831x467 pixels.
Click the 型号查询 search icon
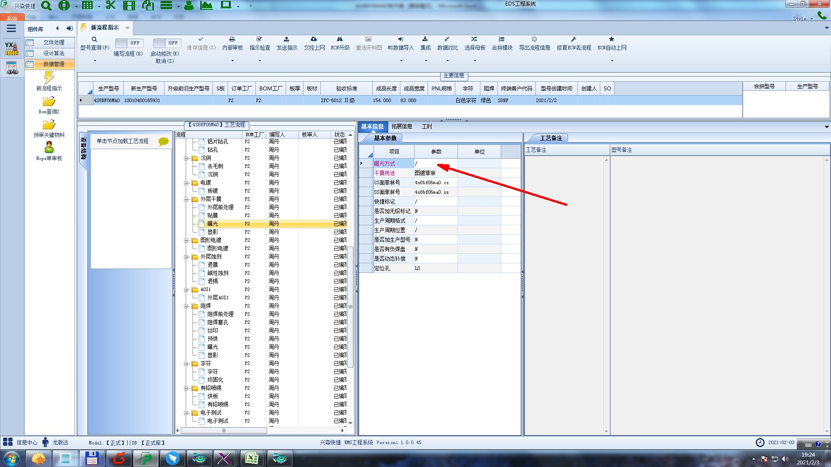tap(94, 39)
